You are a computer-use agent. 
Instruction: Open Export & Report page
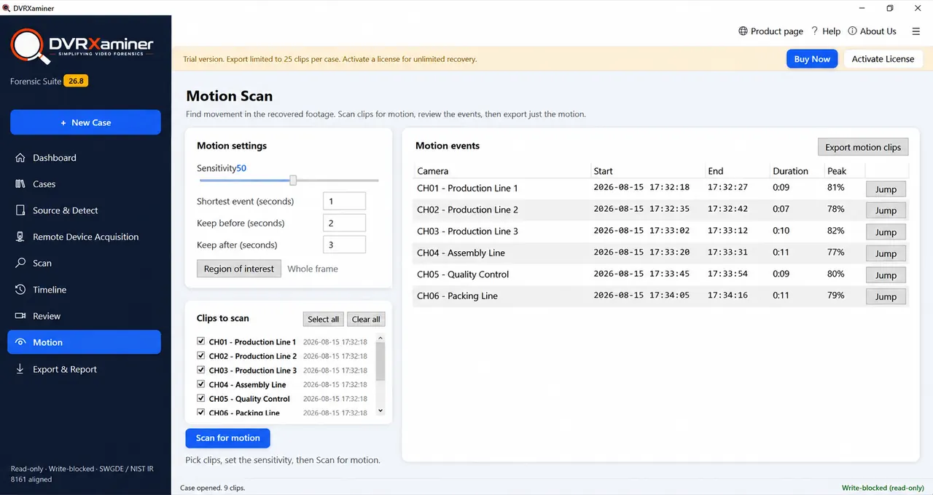pyautogui.click(x=84, y=369)
